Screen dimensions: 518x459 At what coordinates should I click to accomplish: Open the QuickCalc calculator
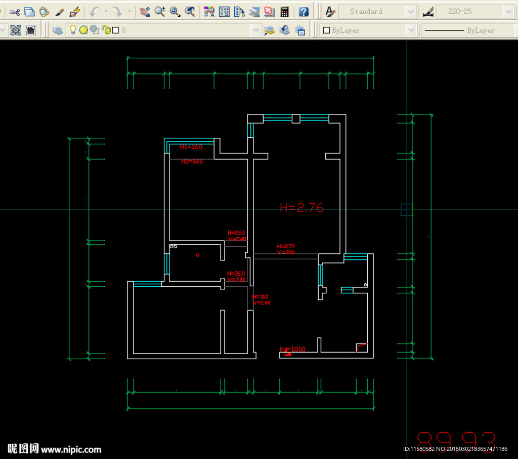(x=285, y=11)
